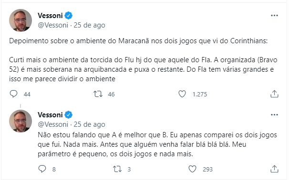Open @Vessoni handle in second tweet
This screenshot has height=180, width=289.
(x=53, y=124)
